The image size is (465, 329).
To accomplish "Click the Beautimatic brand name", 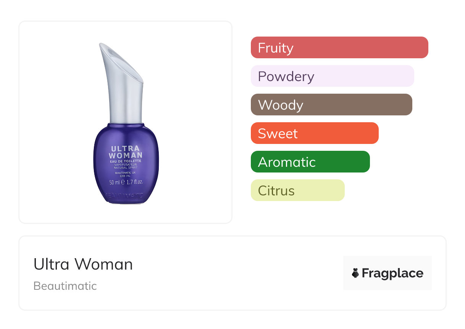I will pyautogui.click(x=65, y=286).
